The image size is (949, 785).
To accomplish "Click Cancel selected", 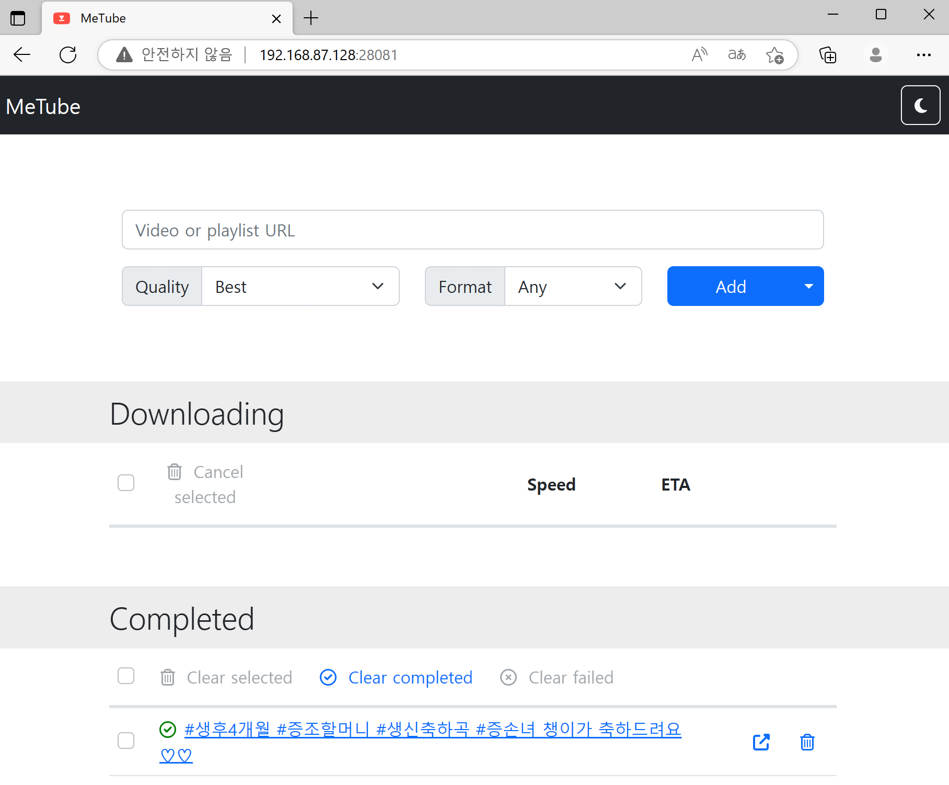I will (x=205, y=484).
